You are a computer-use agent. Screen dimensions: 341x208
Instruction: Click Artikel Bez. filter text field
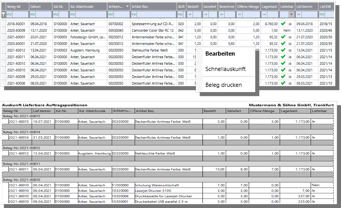pyautogui.click(x=156, y=15)
